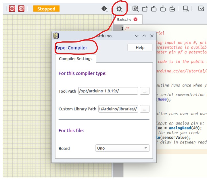The width and height of the screenshot is (209, 180).
Task: Close the Basics.ino tab with red X
Action: [135, 20]
